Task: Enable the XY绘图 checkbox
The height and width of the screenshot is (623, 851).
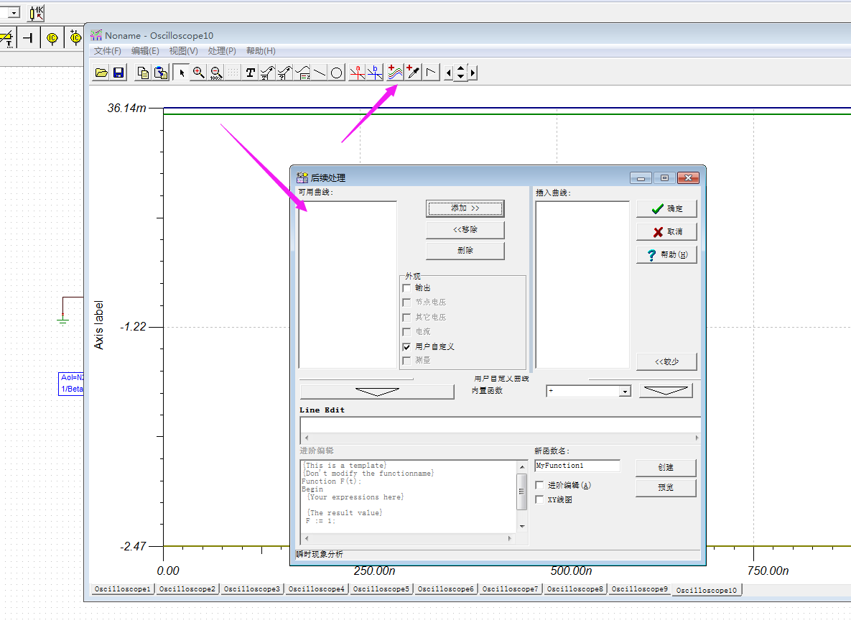Action: 539,499
